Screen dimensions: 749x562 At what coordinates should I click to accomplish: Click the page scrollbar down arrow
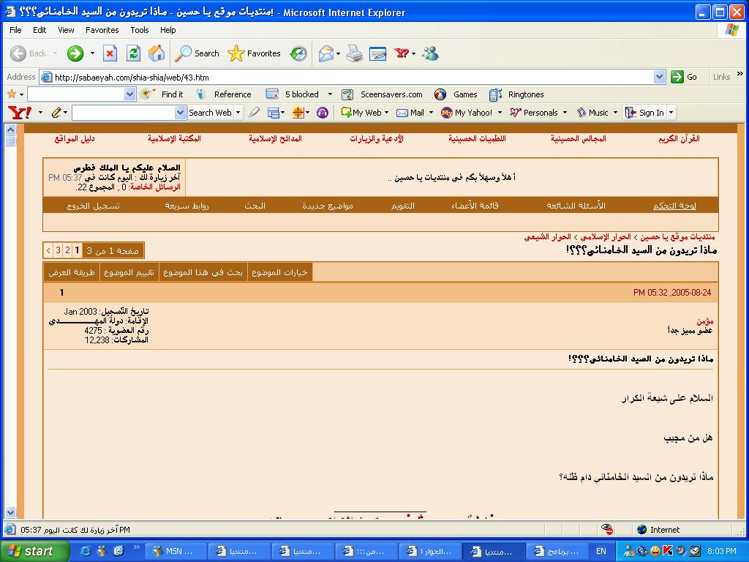[10, 512]
